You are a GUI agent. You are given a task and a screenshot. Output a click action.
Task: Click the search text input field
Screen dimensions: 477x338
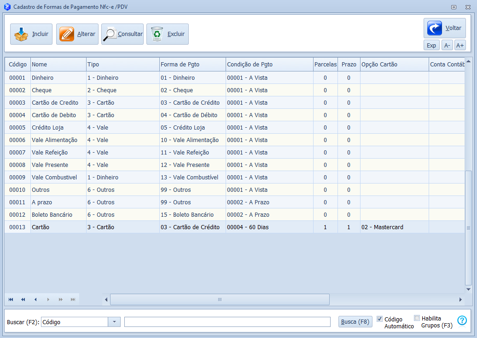coord(227,322)
